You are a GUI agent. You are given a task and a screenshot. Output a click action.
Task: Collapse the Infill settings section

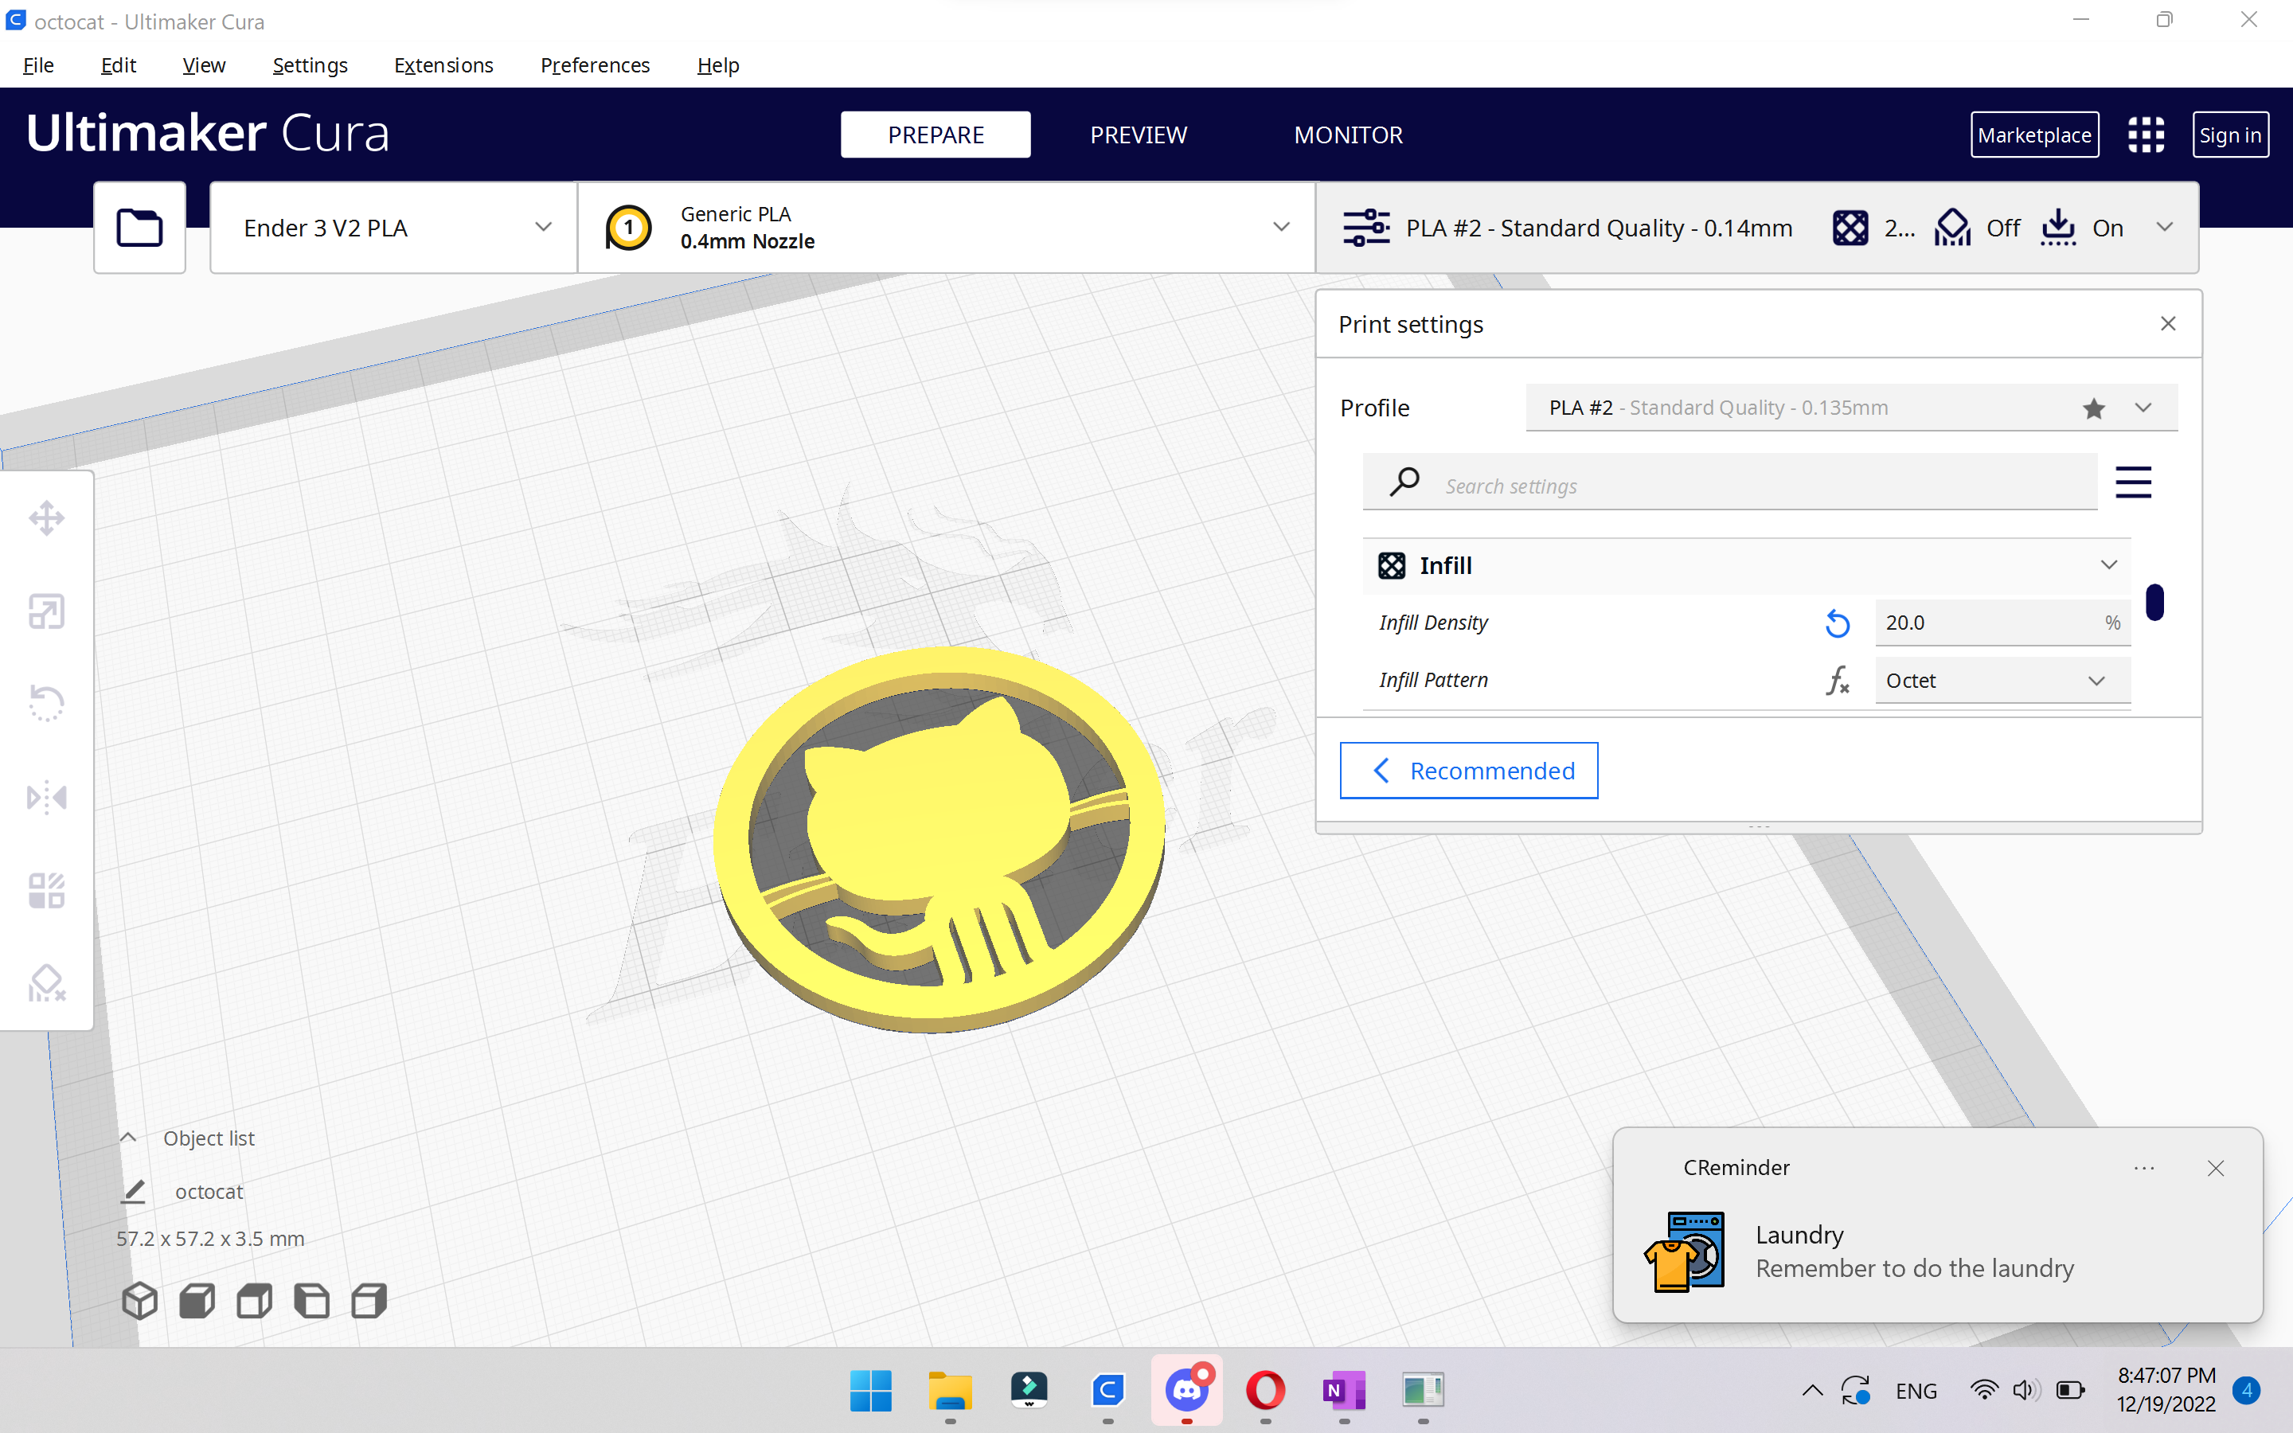click(2108, 566)
